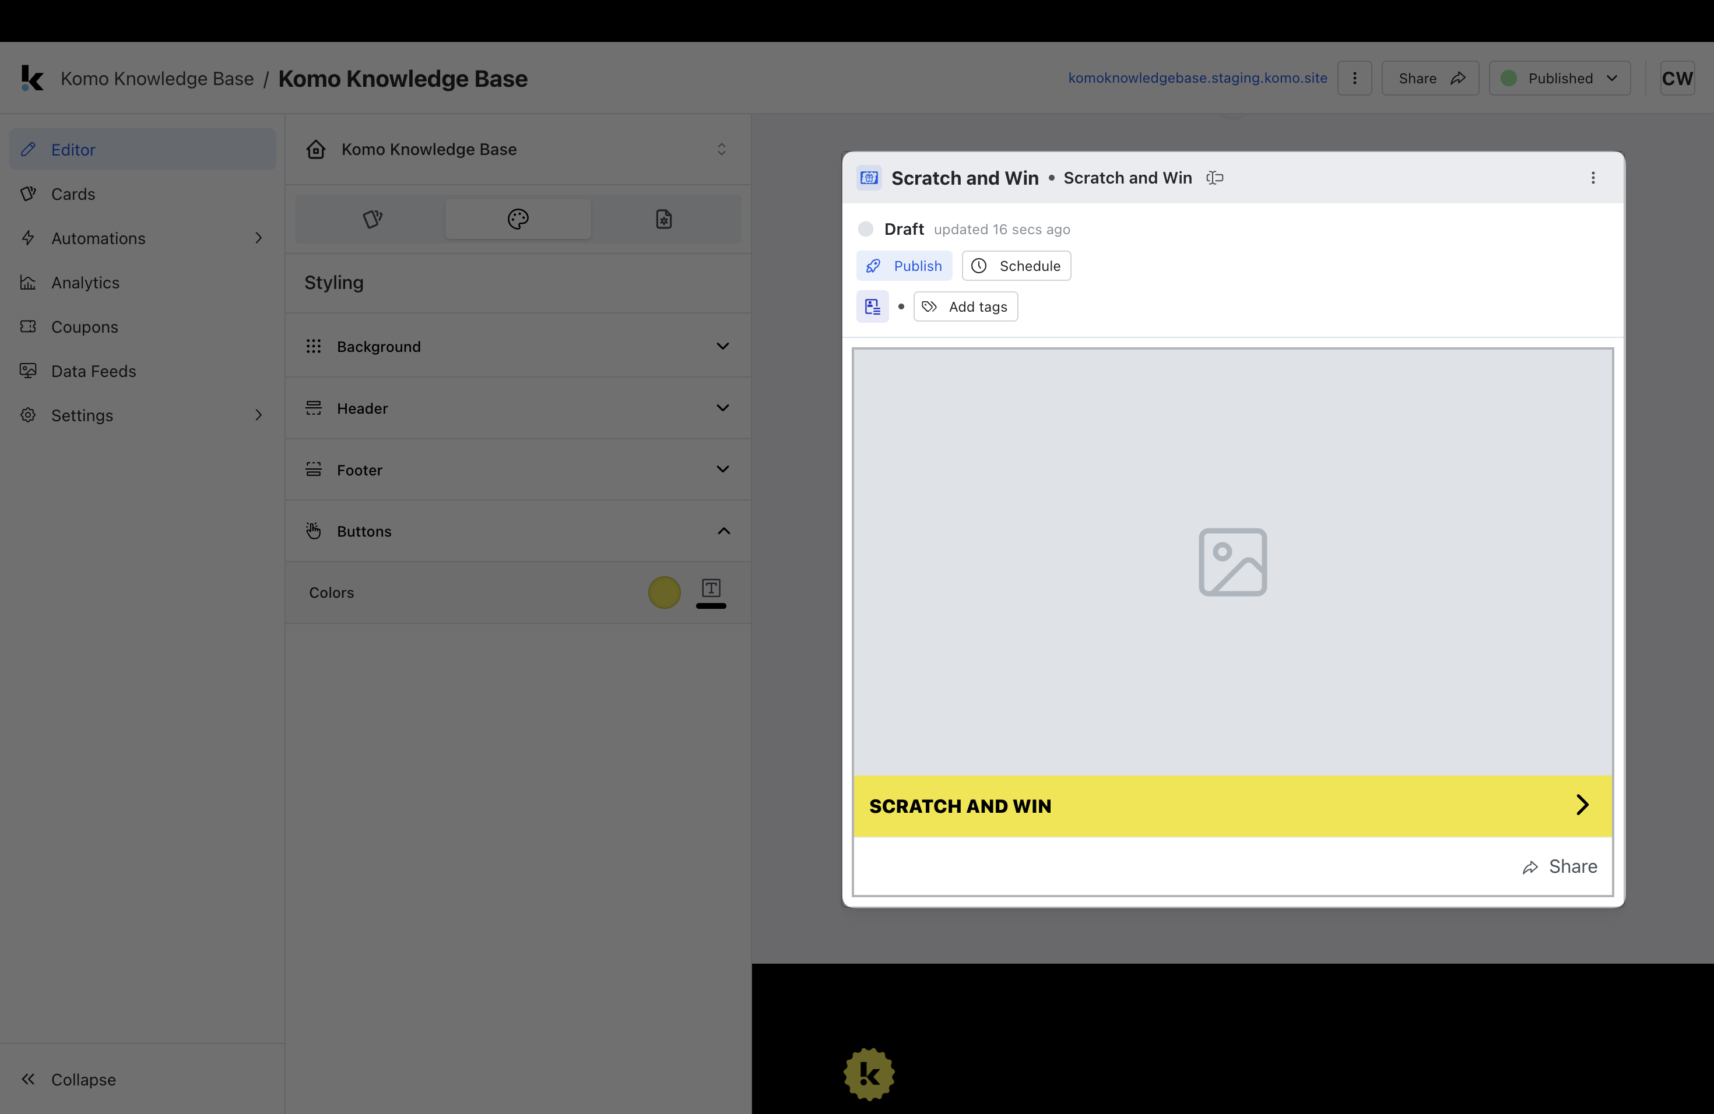The image size is (1714, 1114).
Task: Click the blue card type icon beside Add tags
Action: click(872, 306)
